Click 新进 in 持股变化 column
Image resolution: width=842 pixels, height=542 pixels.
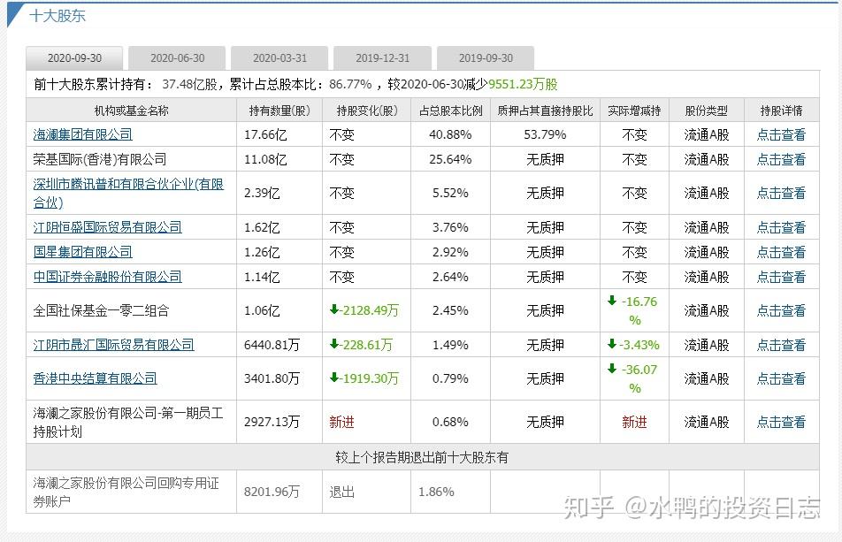coord(341,423)
